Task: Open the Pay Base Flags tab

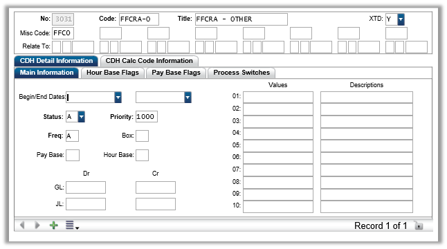Action: [x=176, y=73]
